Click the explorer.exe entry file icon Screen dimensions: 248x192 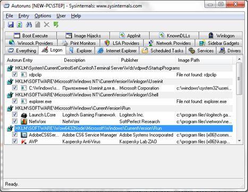coord(24,102)
